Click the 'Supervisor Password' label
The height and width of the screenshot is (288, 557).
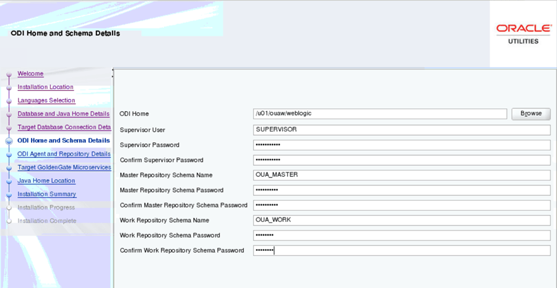point(150,145)
